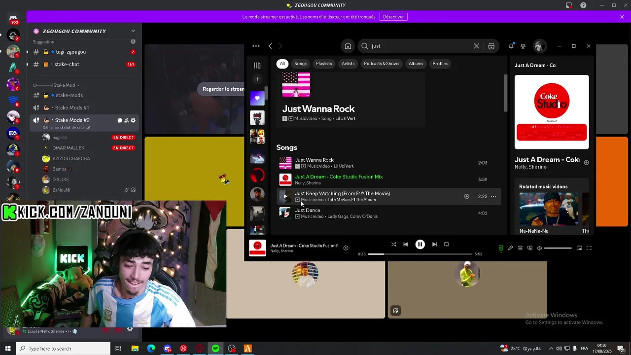The image size is (631, 355).
Task: Go back in Spotify navigation
Action: pos(270,46)
